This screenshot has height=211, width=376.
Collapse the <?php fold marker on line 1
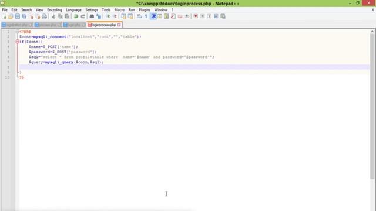tap(18, 31)
